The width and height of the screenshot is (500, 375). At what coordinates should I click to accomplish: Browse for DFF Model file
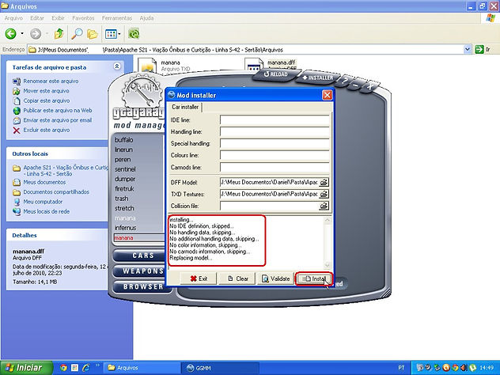324,183
